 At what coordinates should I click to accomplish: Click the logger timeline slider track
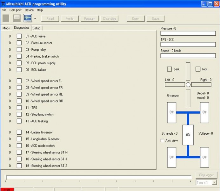[x=98, y=177]
